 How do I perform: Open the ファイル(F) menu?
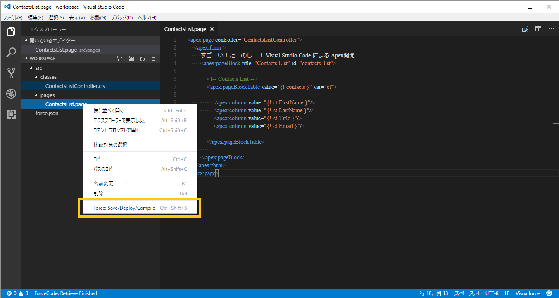pos(13,18)
